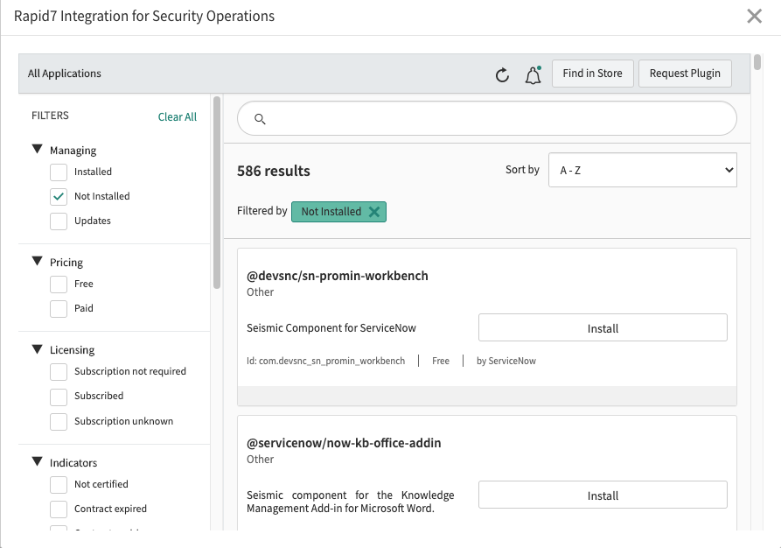Close the Rapid7 Integration dialog
Image resolution: width=781 pixels, height=548 pixels.
(754, 16)
